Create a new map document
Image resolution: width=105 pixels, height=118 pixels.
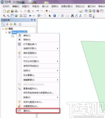pyautogui.click(x=4, y=11)
